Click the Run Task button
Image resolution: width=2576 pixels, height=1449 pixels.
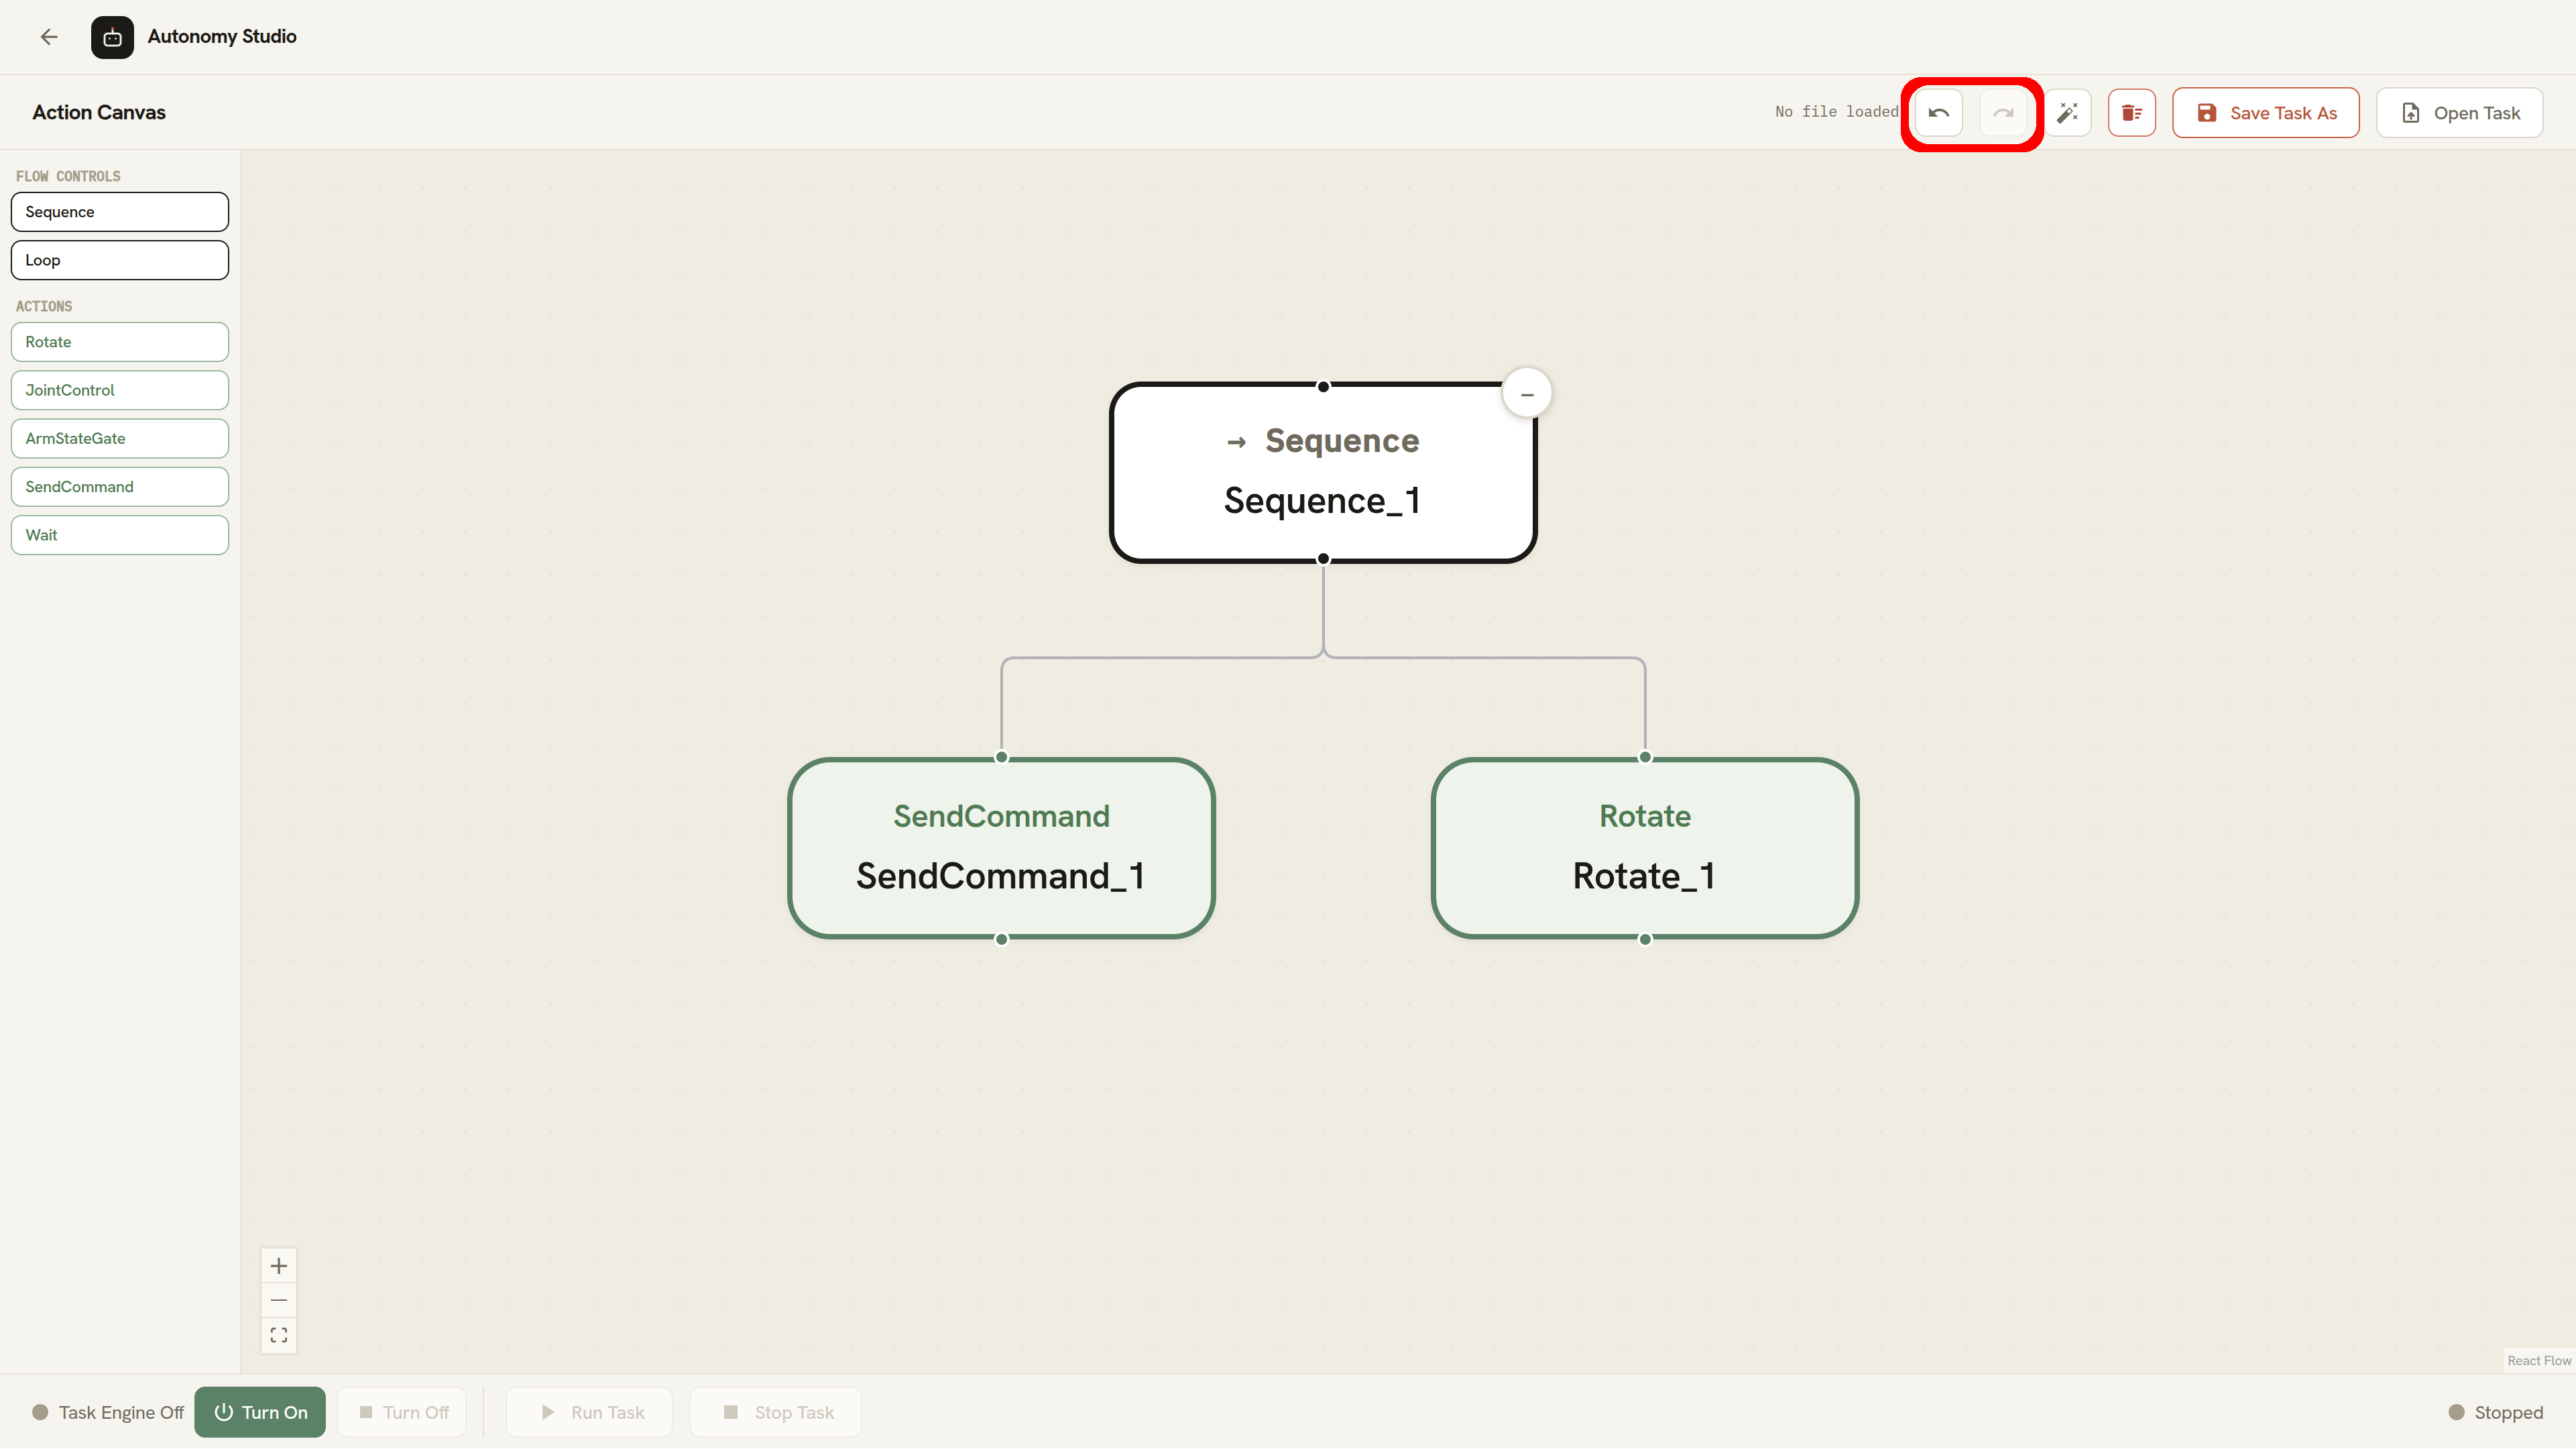click(x=589, y=1412)
